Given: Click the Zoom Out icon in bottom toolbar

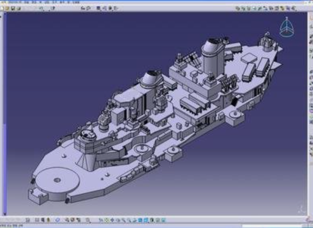Looking at the screenshot, I should click(128, 219).
